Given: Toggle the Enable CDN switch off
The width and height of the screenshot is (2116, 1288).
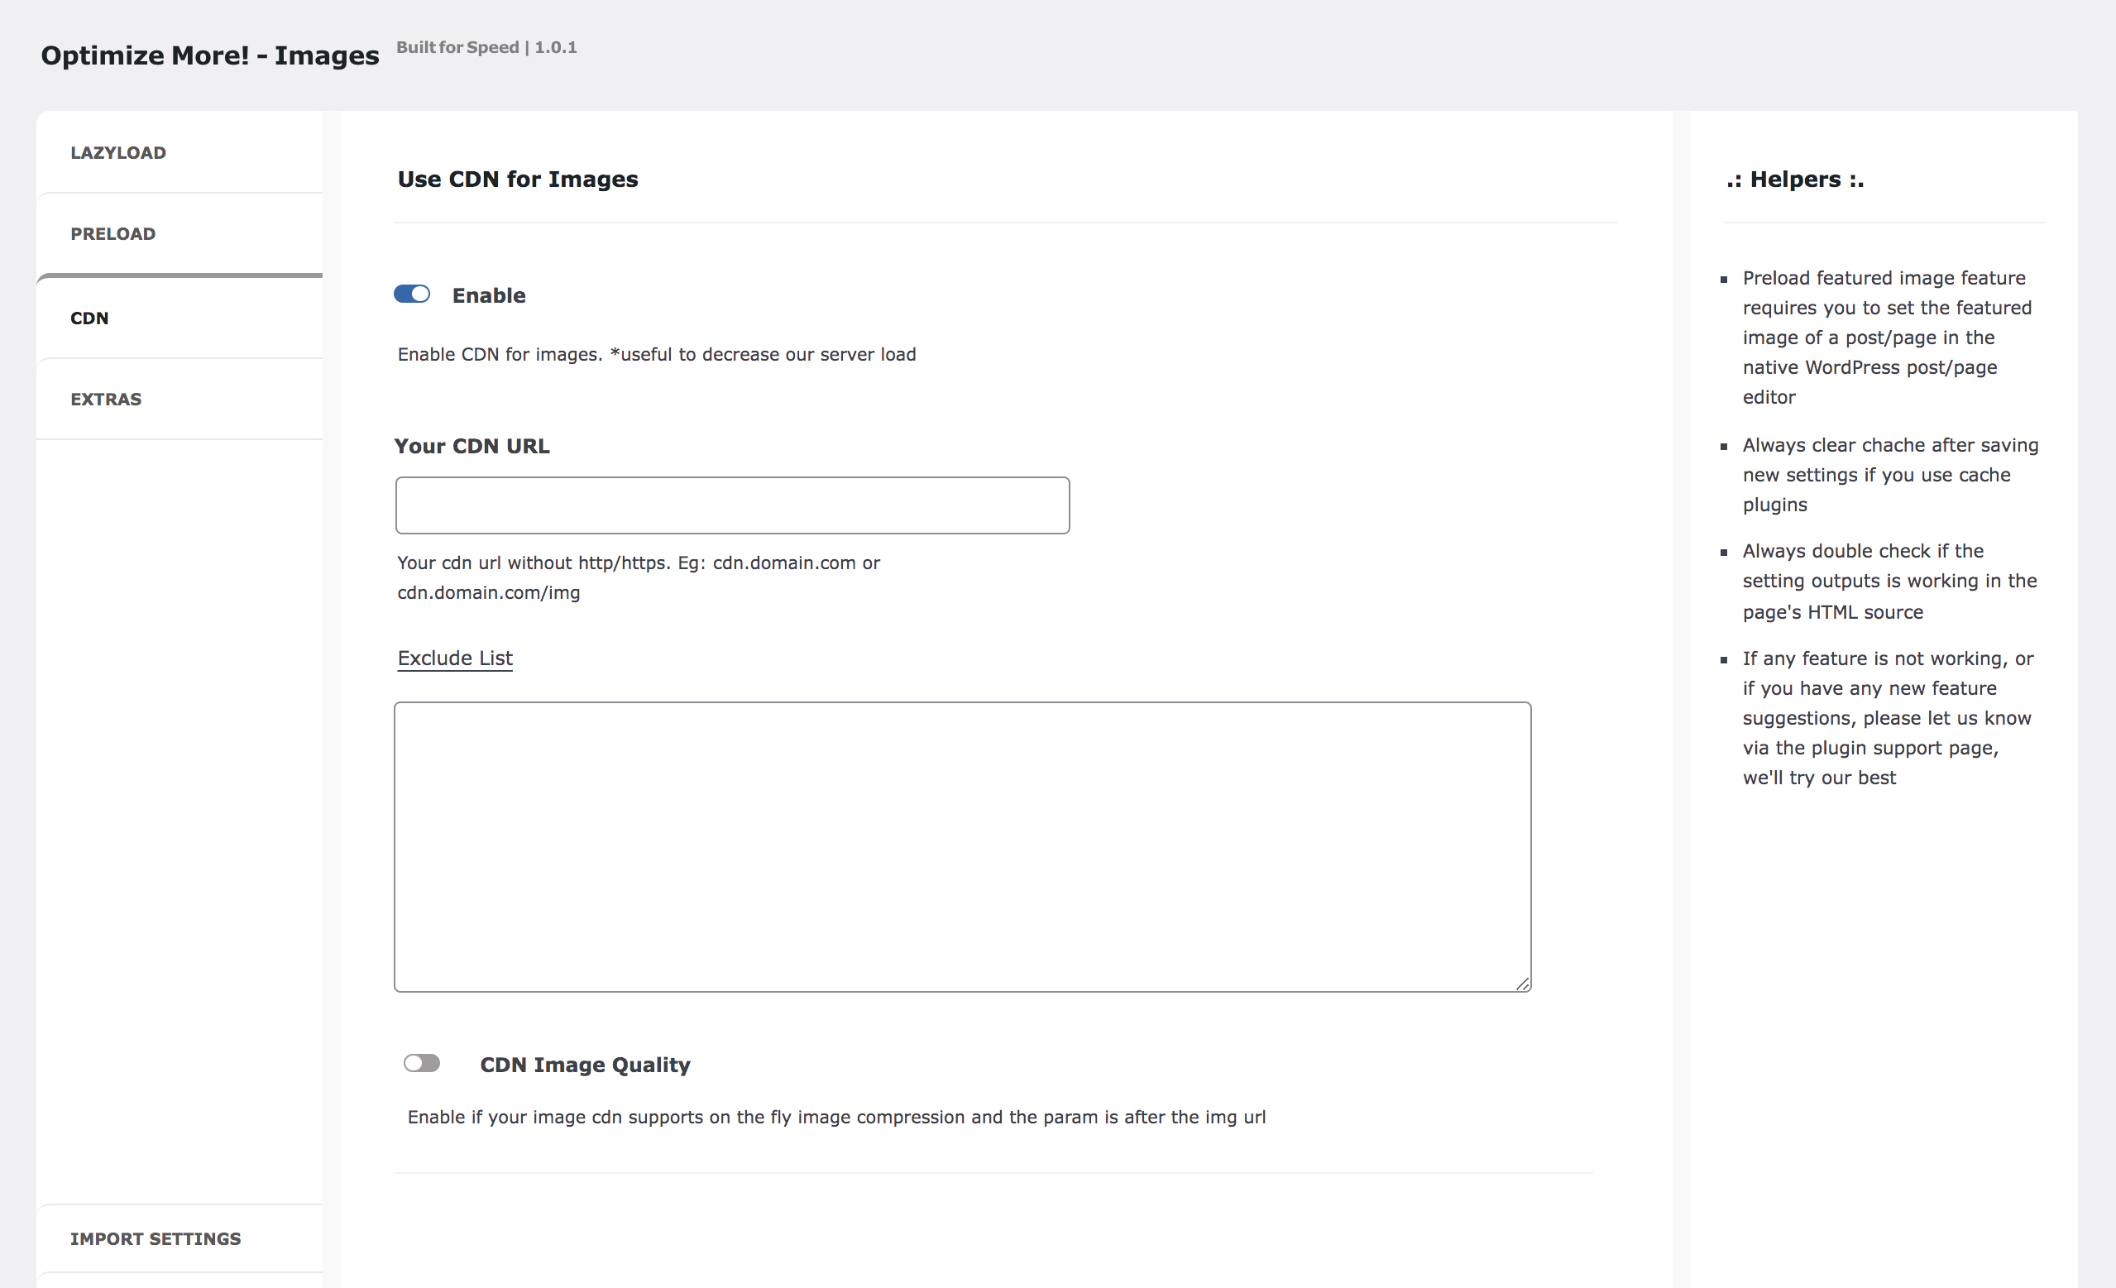Looking at the screenshot, I should (412, 294).
